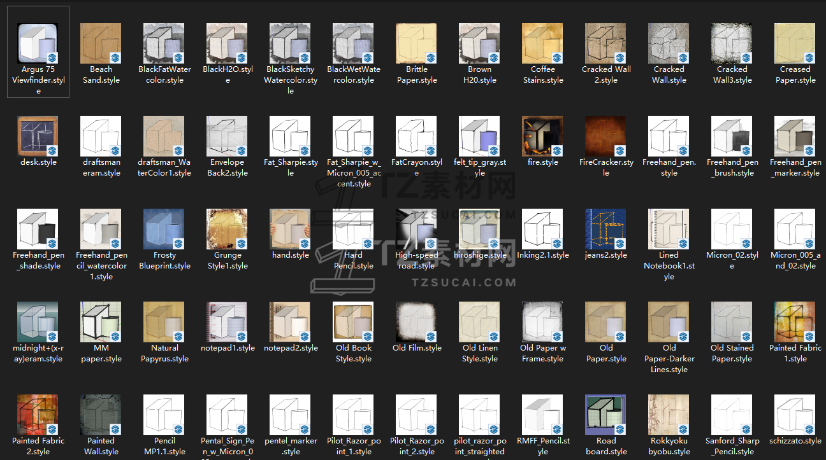Pick the FatCrayon.style file icon

417,136
